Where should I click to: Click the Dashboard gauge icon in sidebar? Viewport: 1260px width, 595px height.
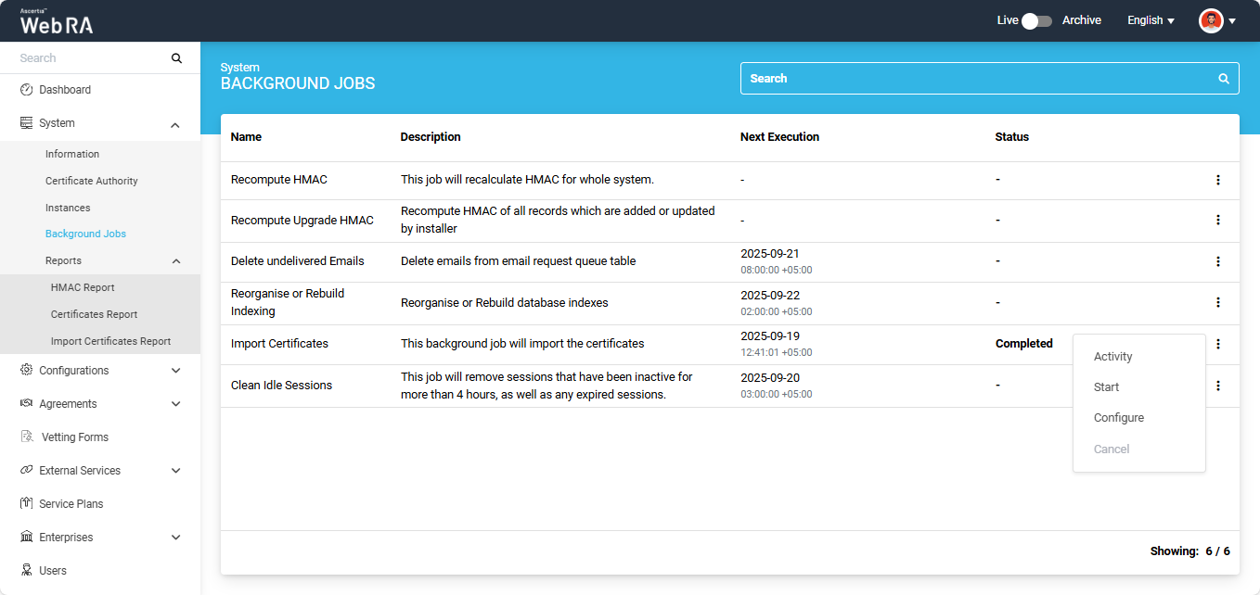tap(27, 90)
